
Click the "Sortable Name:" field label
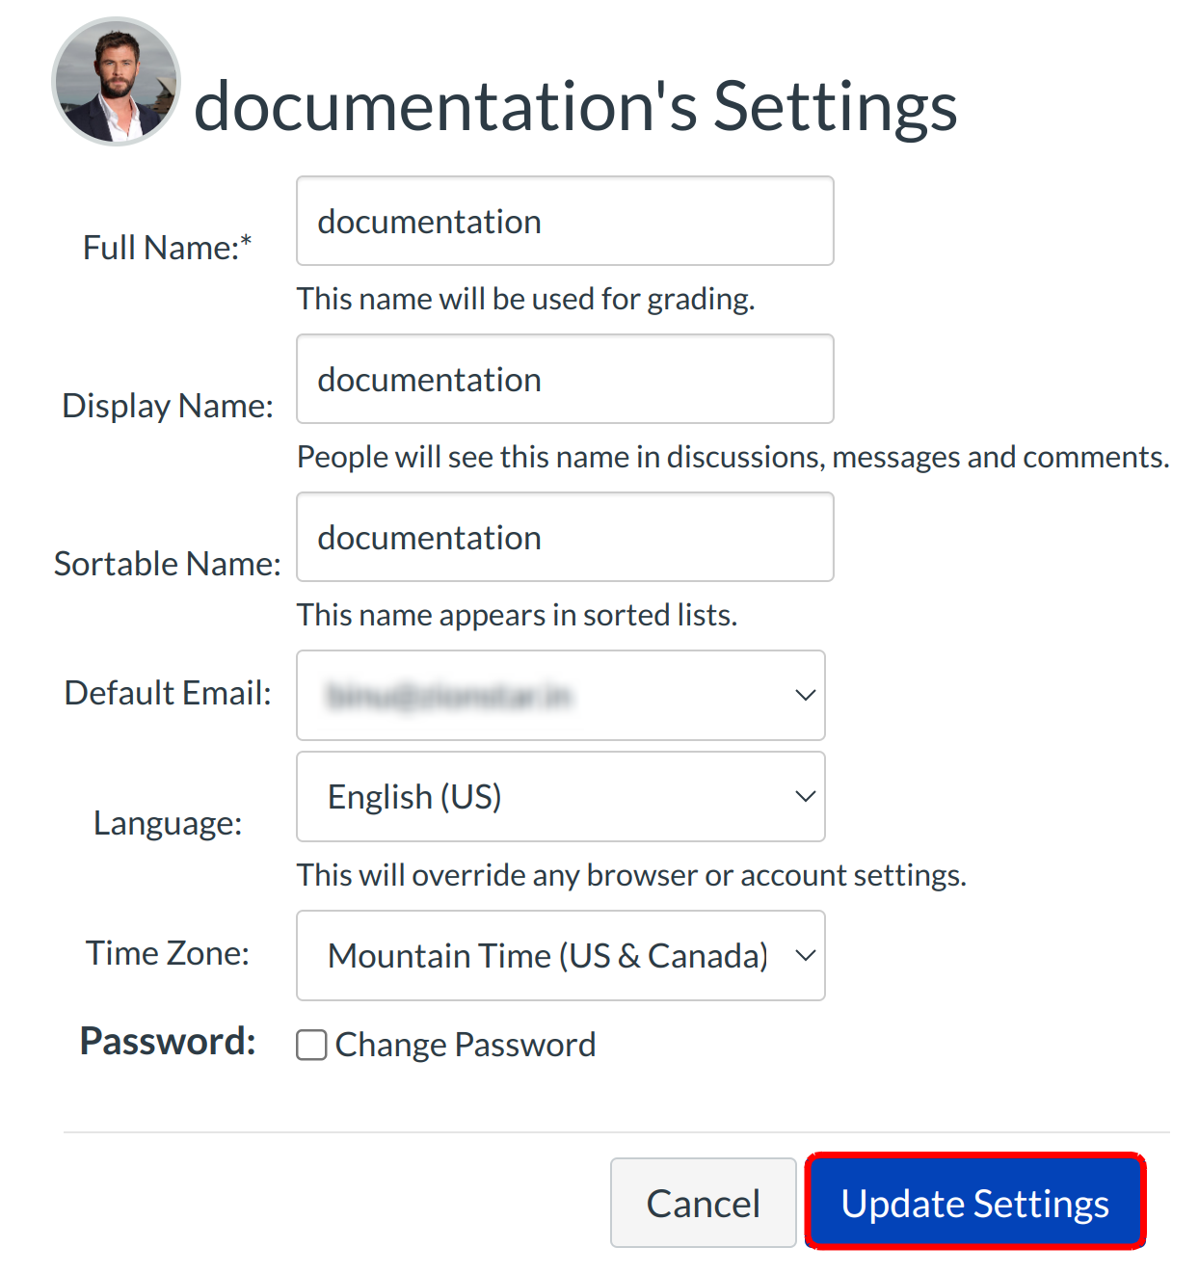click(168, 564)
